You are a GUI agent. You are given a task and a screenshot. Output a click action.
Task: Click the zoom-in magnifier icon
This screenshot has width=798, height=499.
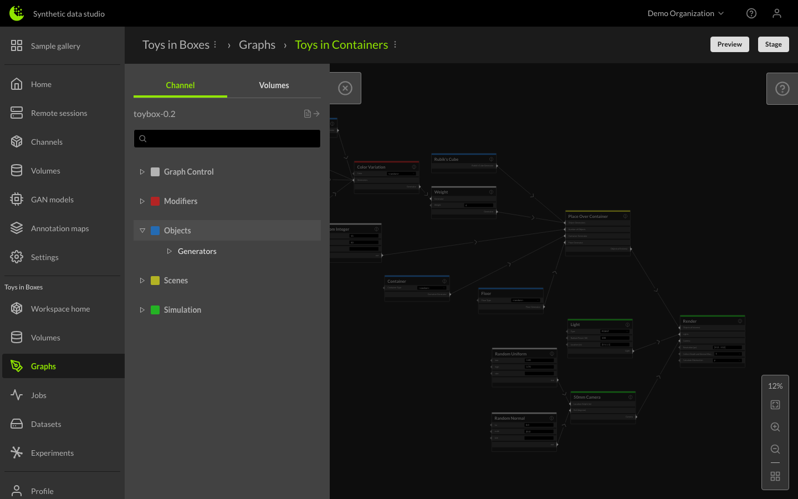[775, 427]
